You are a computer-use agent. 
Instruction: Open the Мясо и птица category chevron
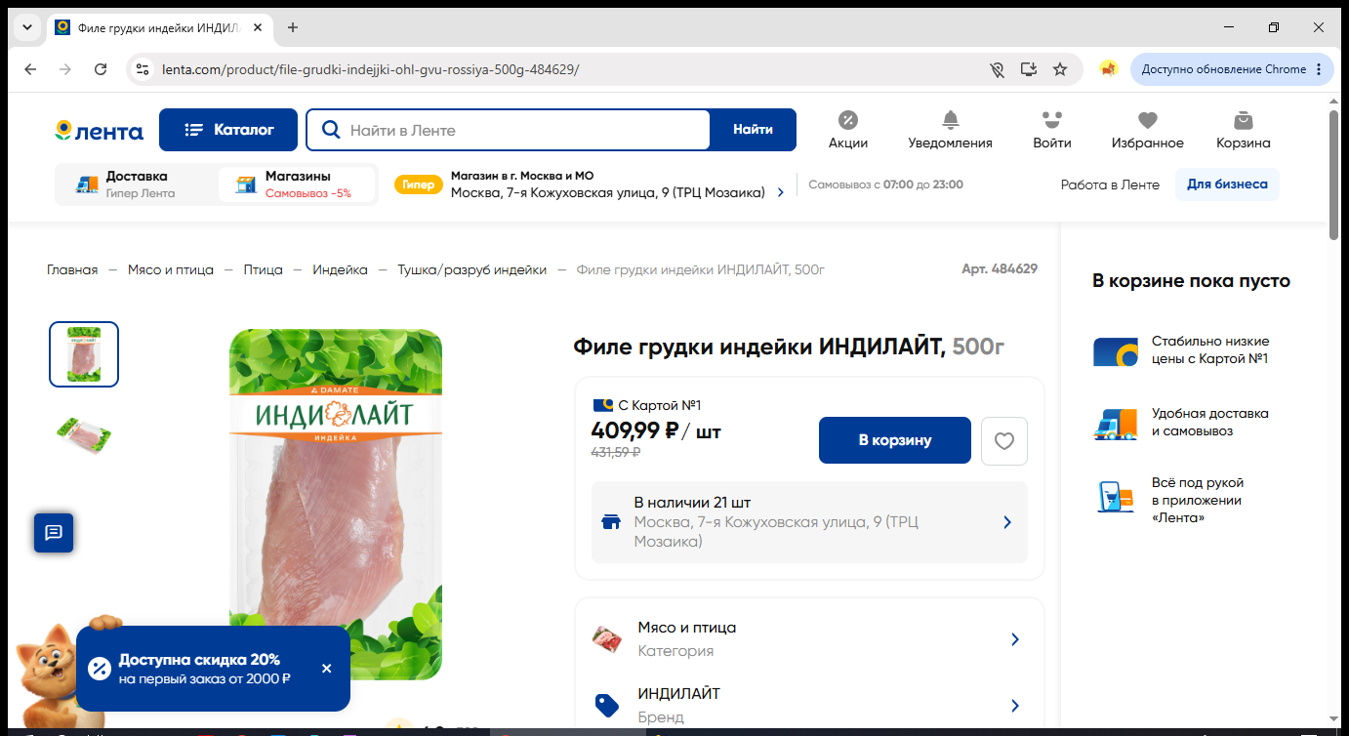[x=1015, y=639]
